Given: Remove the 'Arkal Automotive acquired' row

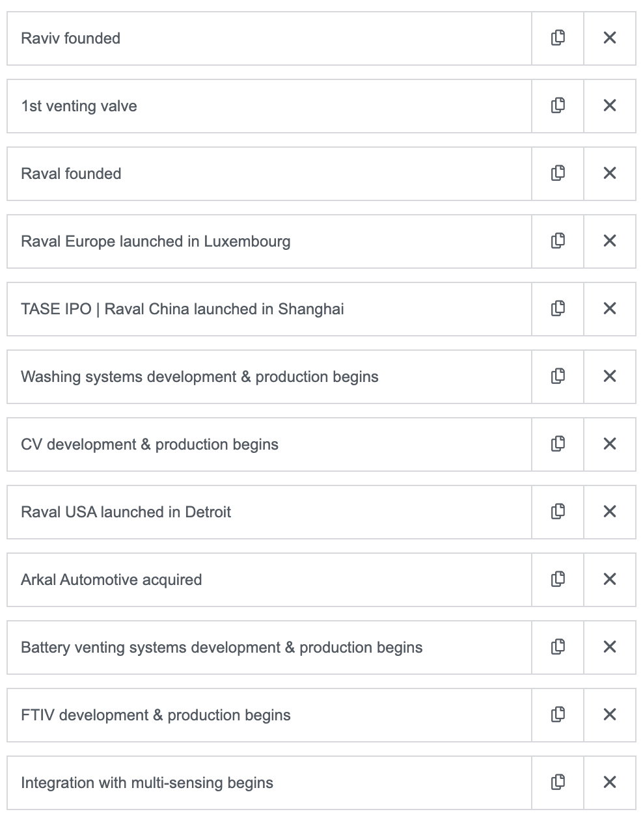Looking at the screenshot, I should 610,579.
